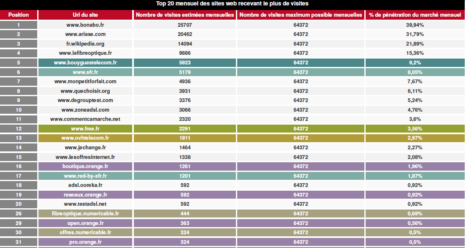Click the visits value 5923
Image resolution: width=466 pixels, height=248 pixels.
(x=185, y=63)
